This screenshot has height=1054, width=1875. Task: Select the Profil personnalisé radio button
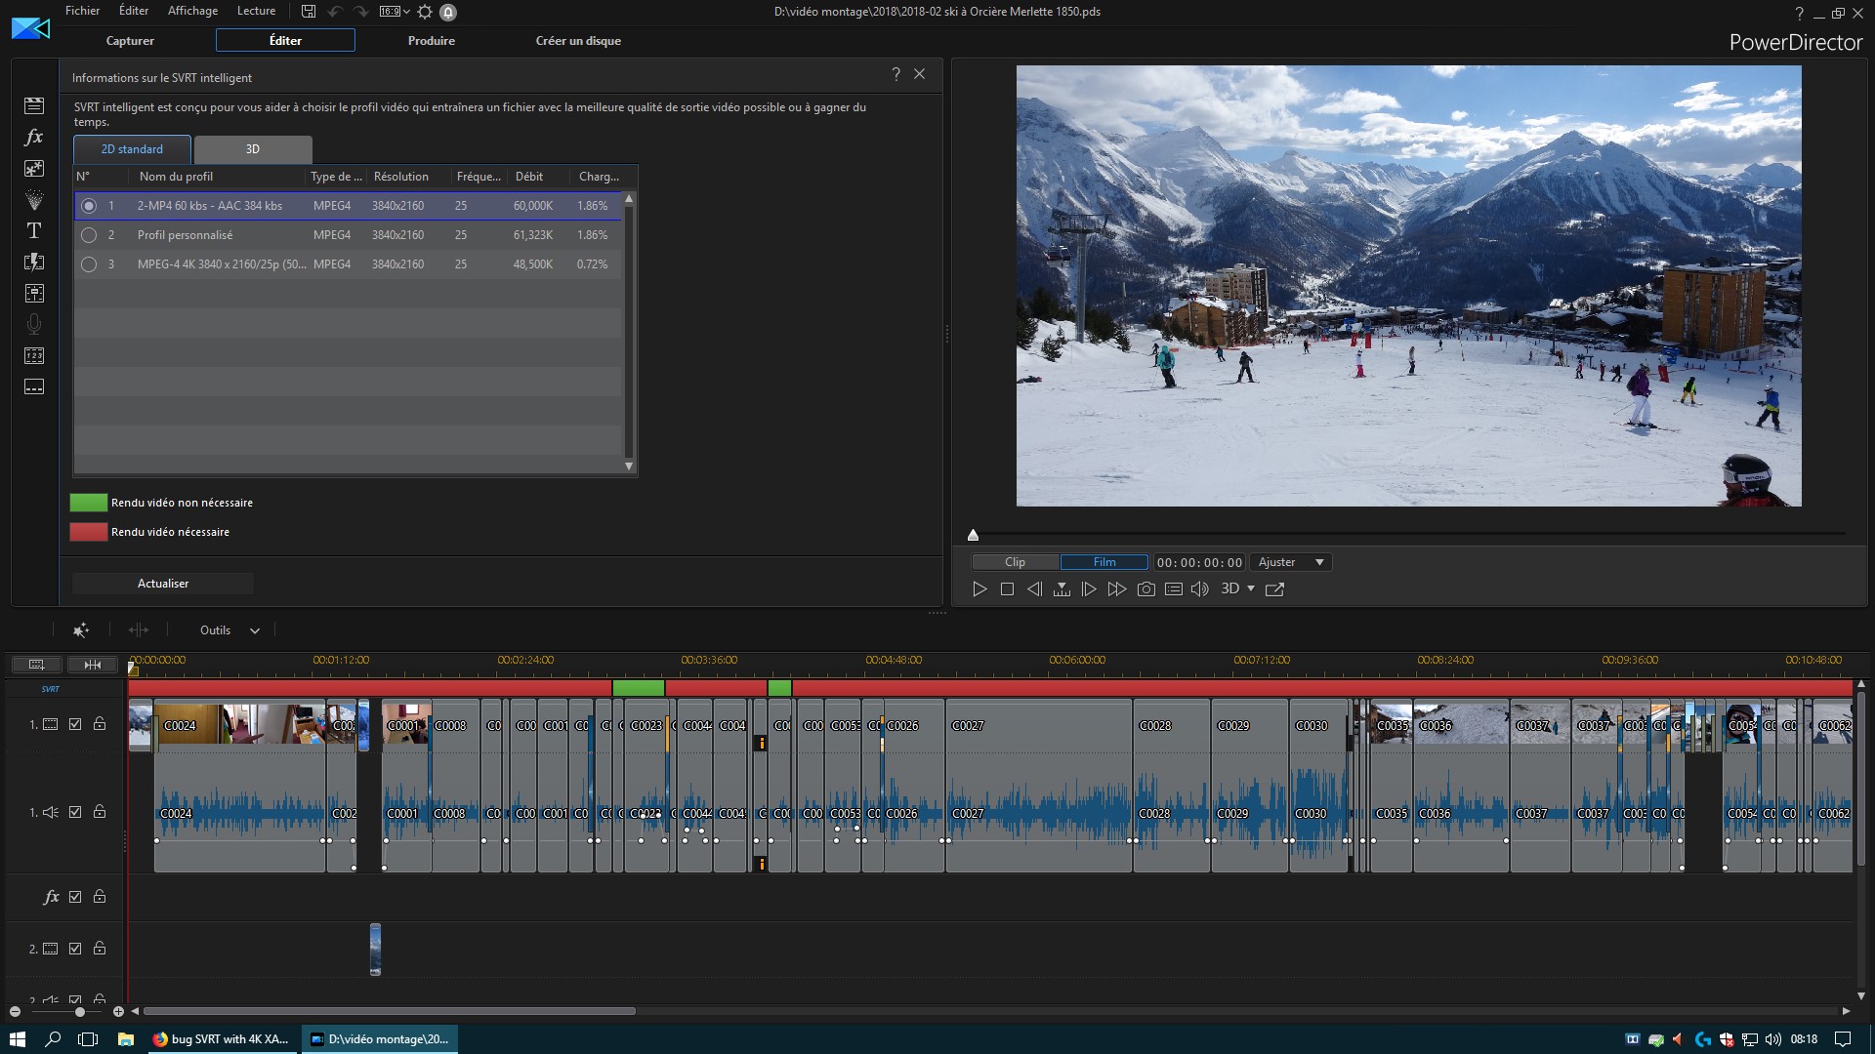click(89, 235)
